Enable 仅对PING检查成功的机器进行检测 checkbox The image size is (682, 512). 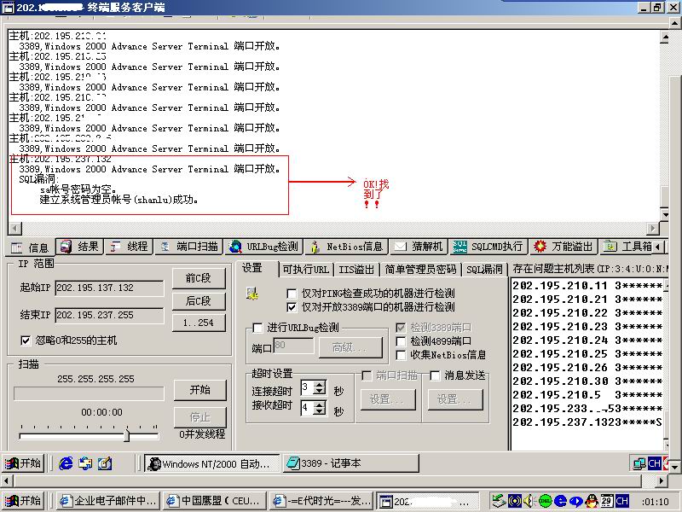pyautogui.click(x=292, y=293)
